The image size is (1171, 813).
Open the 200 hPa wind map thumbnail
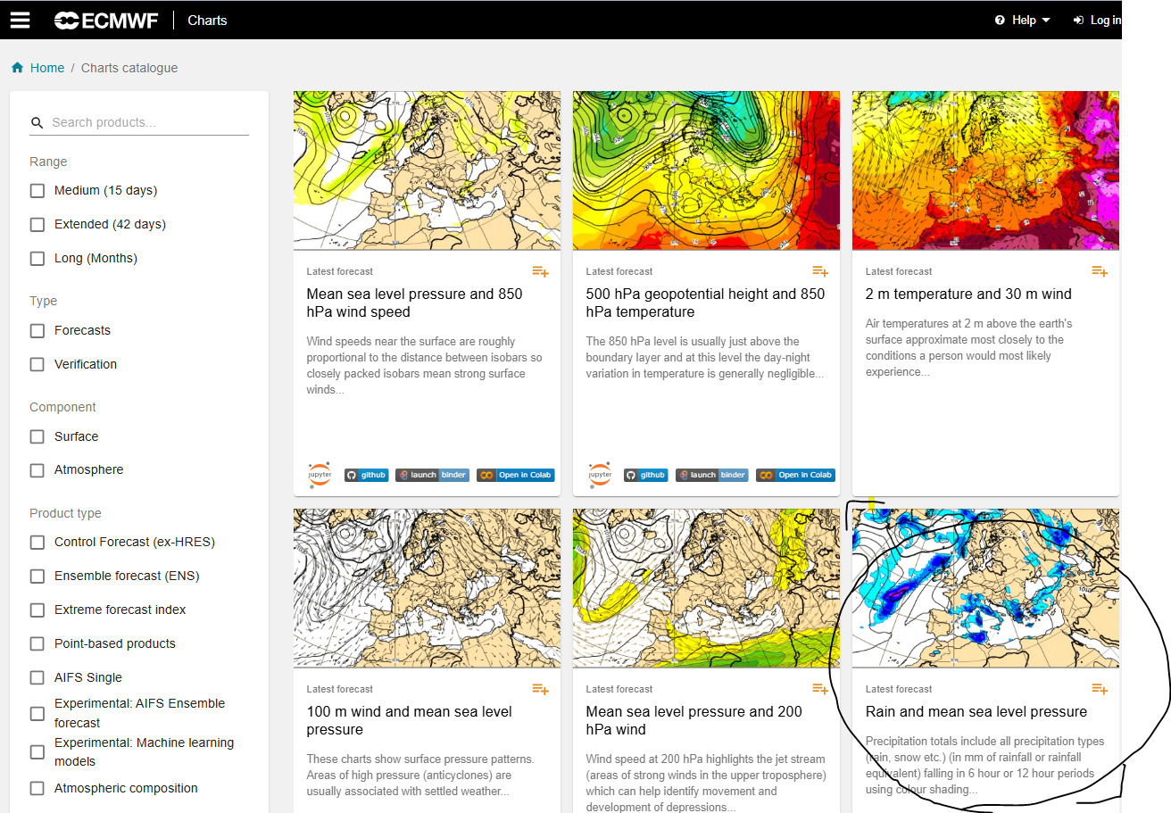pos(706,588)
